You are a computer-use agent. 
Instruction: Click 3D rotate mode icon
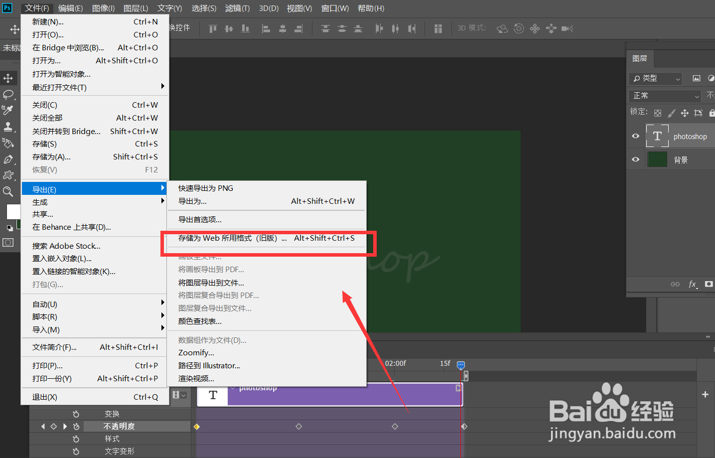(502, 28)
